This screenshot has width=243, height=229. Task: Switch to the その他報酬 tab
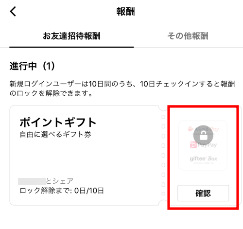[188, 36]
